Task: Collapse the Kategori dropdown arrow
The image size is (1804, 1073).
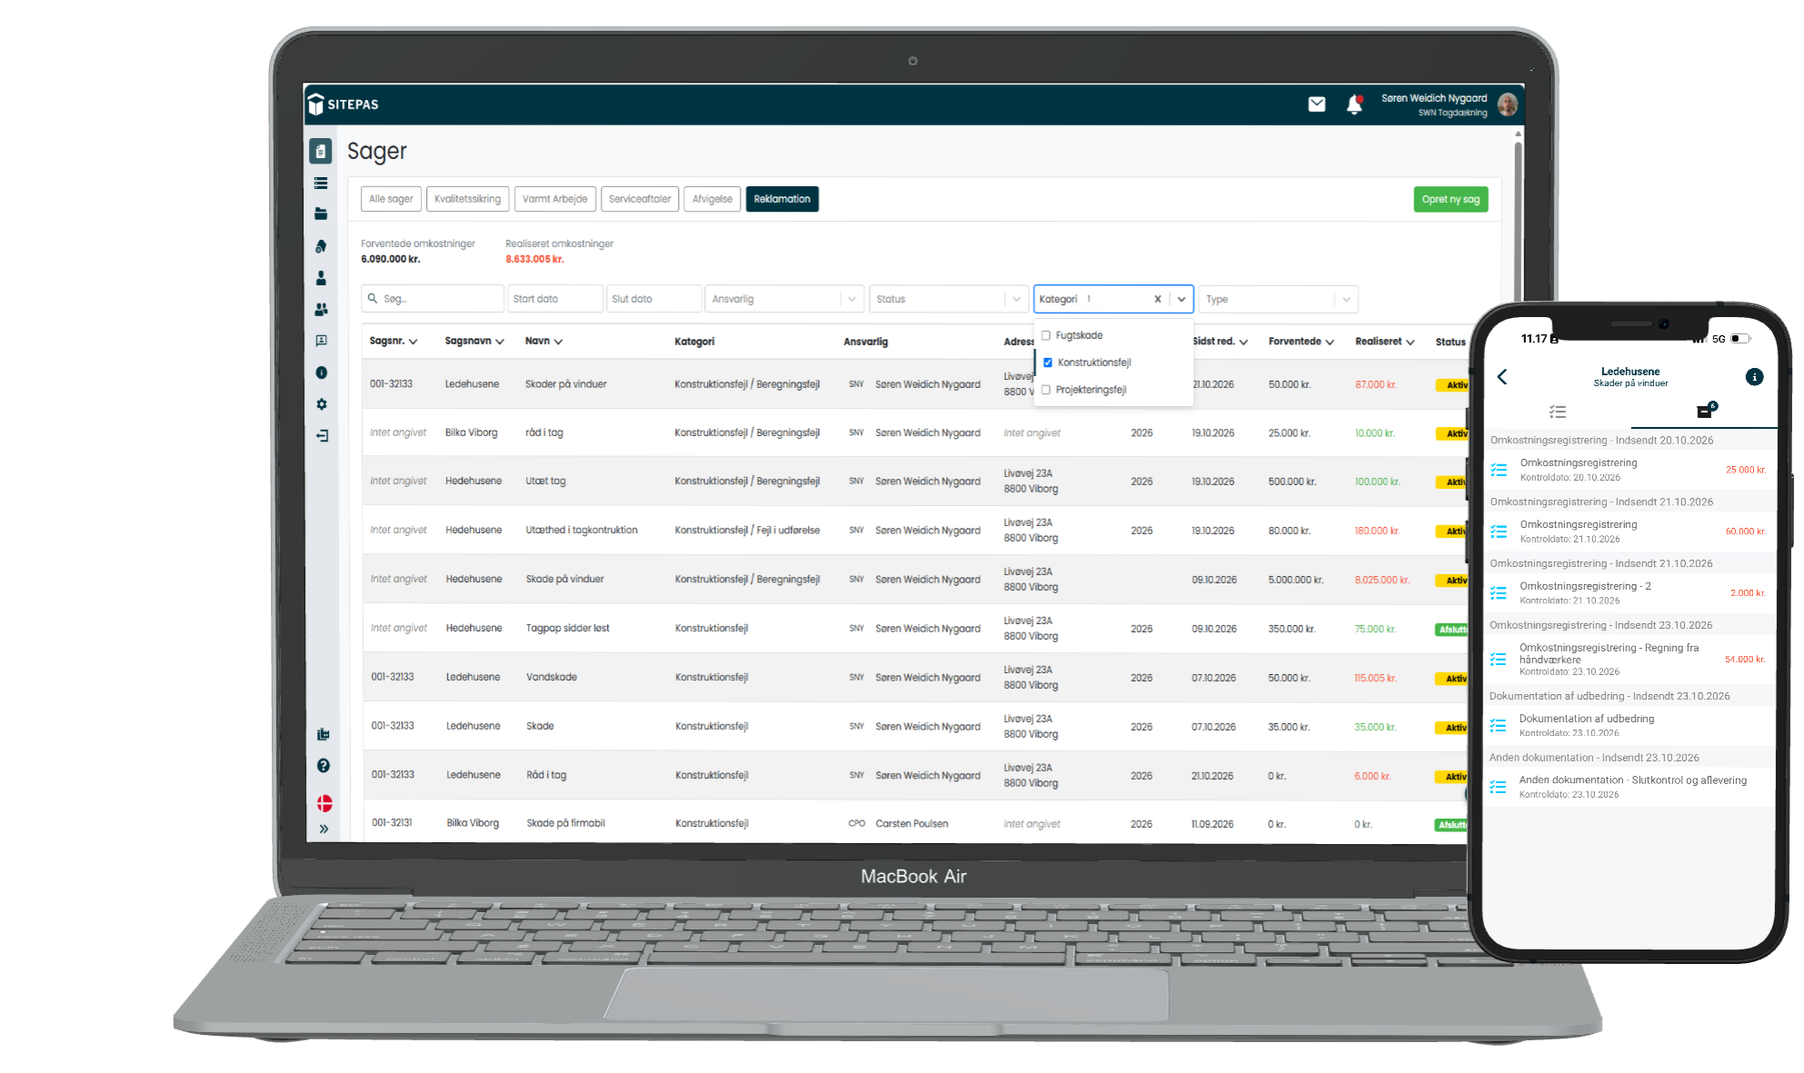Action: coord(1181,299)
